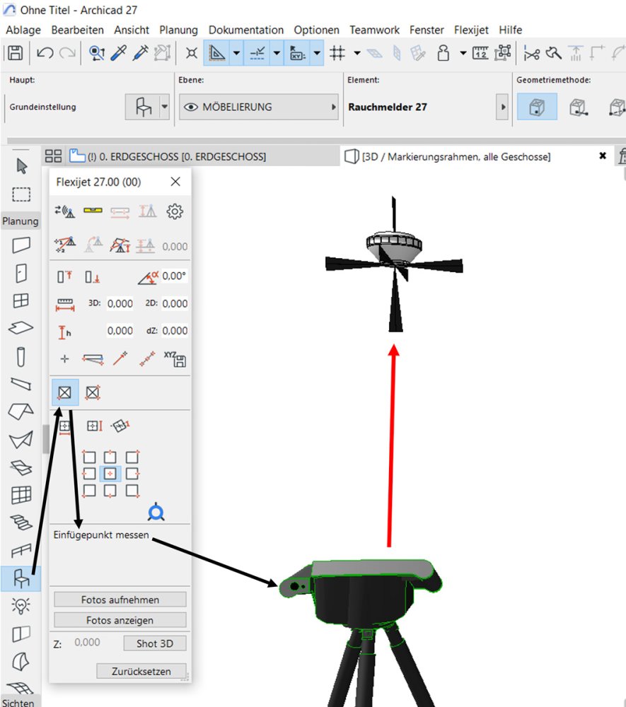Click the 3D distance value field
Screen dimensions: 626x707
(x=120, y=303)
